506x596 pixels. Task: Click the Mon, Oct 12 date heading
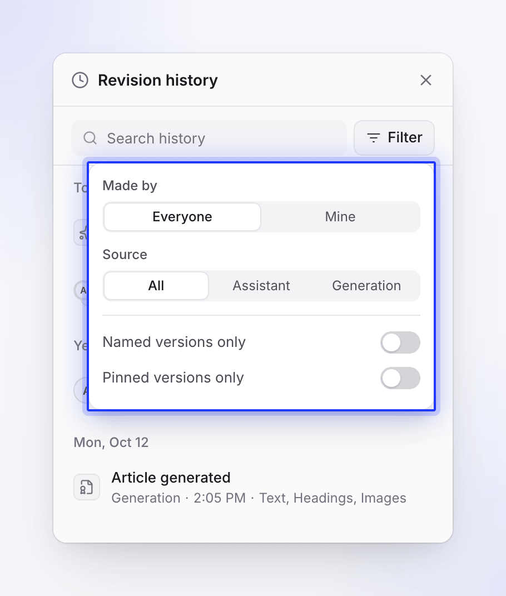tap(111, 443)
